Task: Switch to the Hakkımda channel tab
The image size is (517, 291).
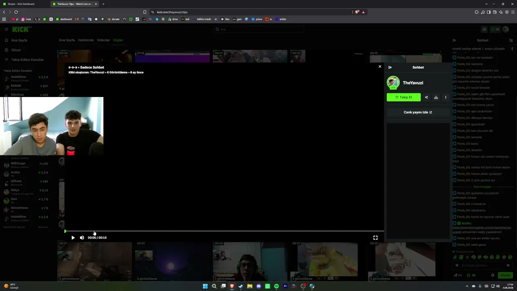Action: click(x=86, y=40)
